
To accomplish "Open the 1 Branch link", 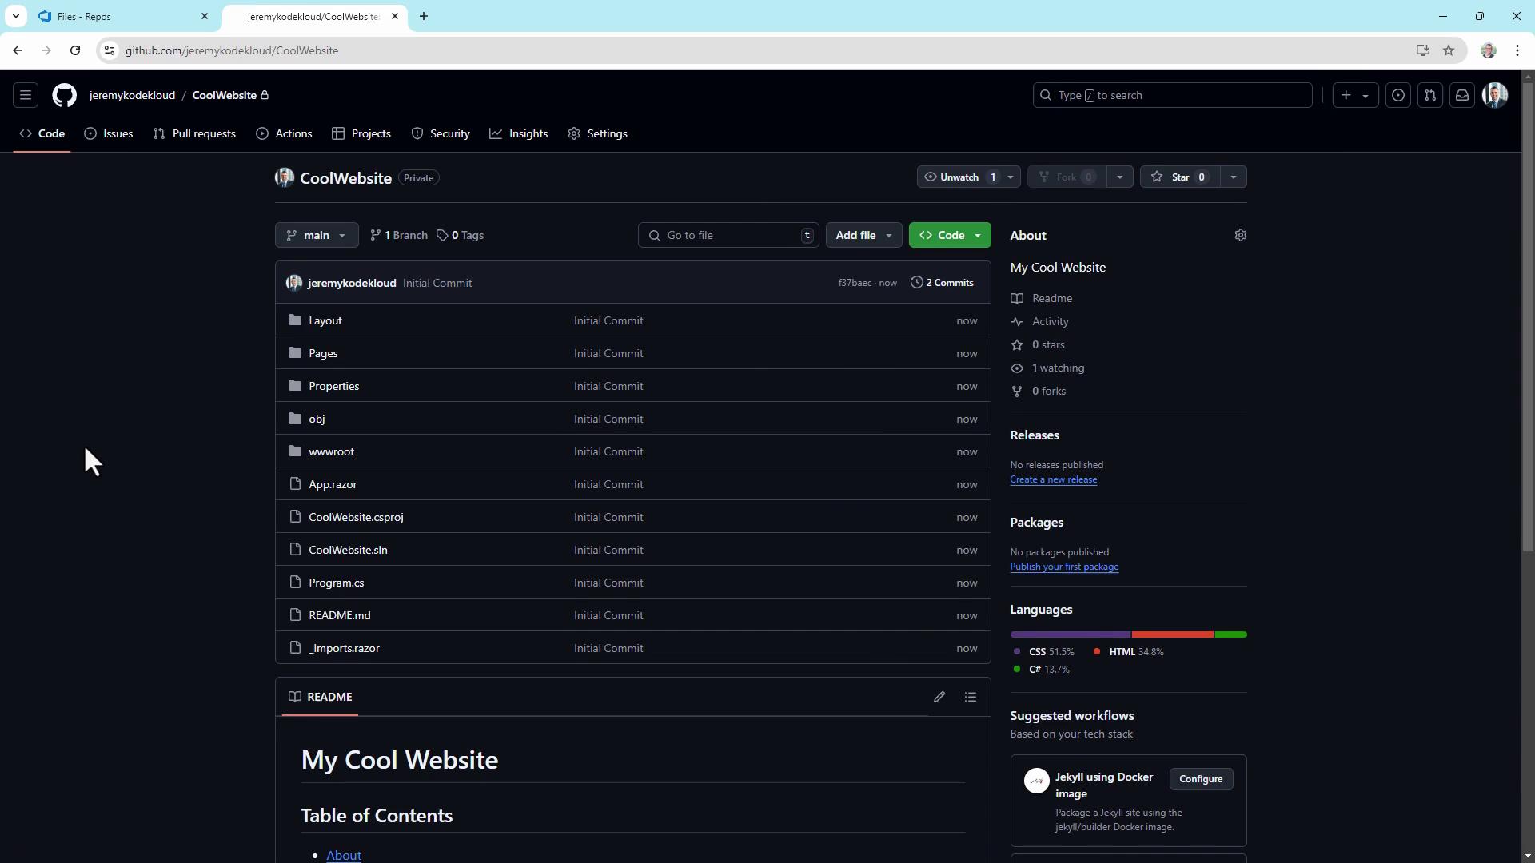I will pyautogui.click(x=399, y=235).
